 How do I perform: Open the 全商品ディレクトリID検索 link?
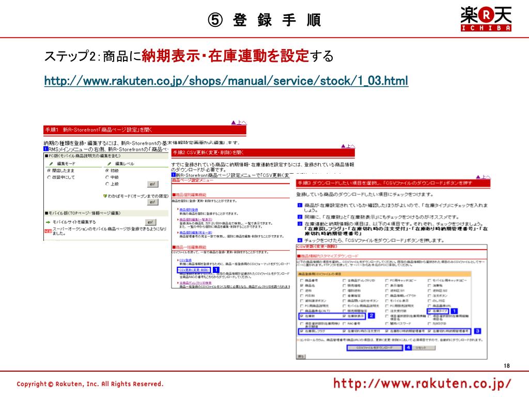(195, 283)
